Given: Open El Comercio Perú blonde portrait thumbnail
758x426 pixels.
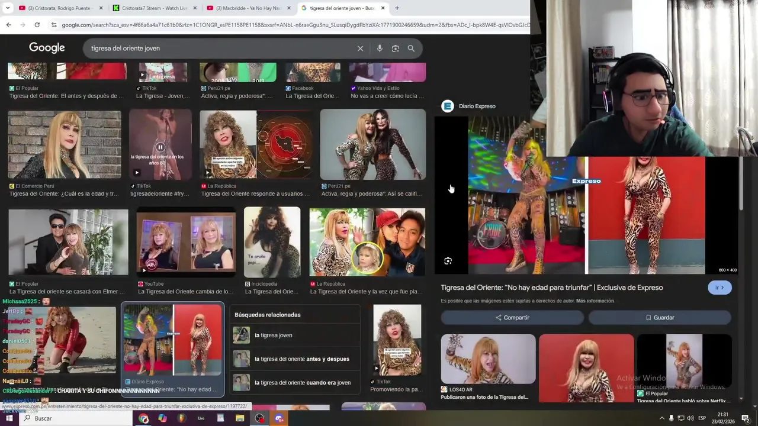Looking at the screenshot, I should click(x=64, y=144).
